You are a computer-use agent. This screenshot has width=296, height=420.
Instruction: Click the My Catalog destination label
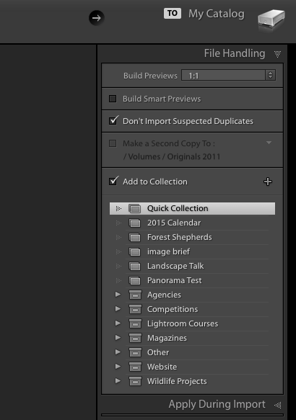(x=217, y=14)
